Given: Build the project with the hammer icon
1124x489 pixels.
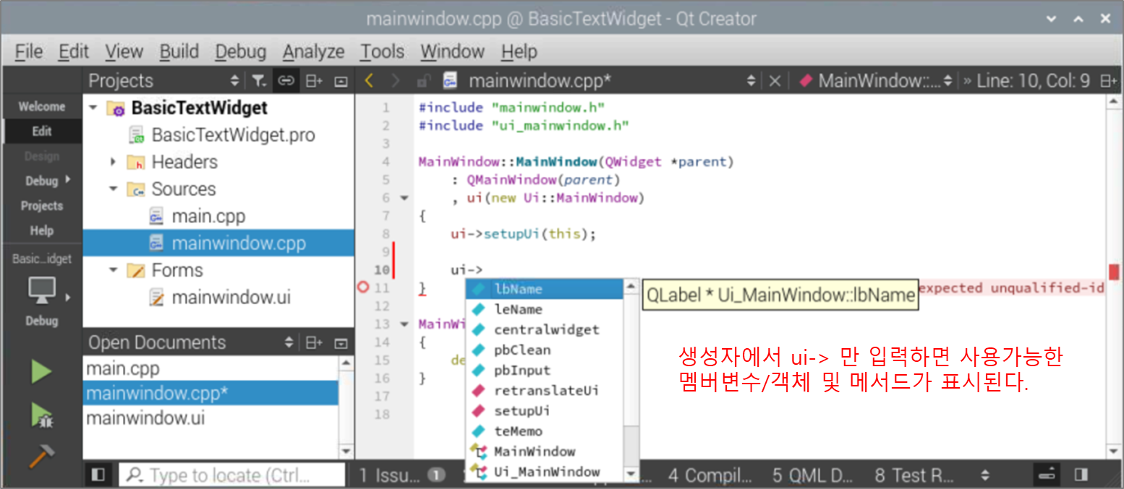Looking at the screenshot, I should coord(41,456).
